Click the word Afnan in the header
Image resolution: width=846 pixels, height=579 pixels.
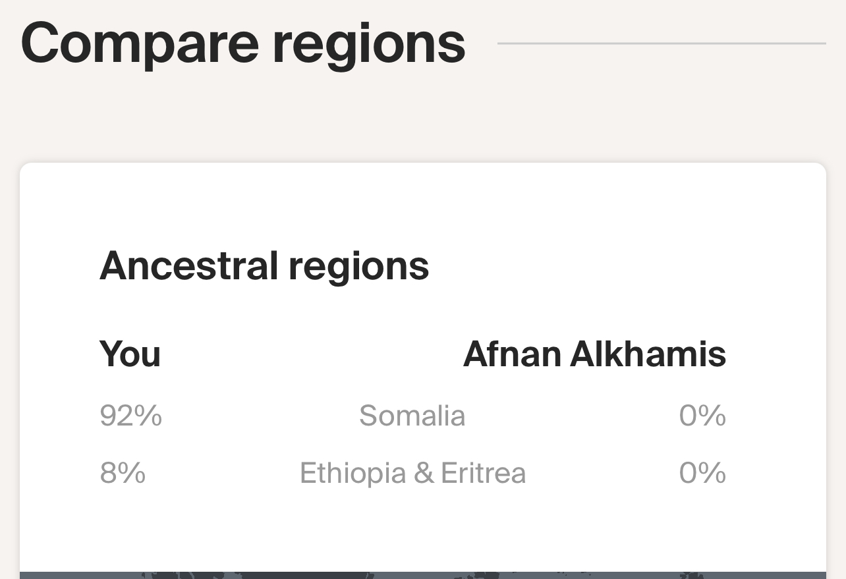click(x=513, y=354)
